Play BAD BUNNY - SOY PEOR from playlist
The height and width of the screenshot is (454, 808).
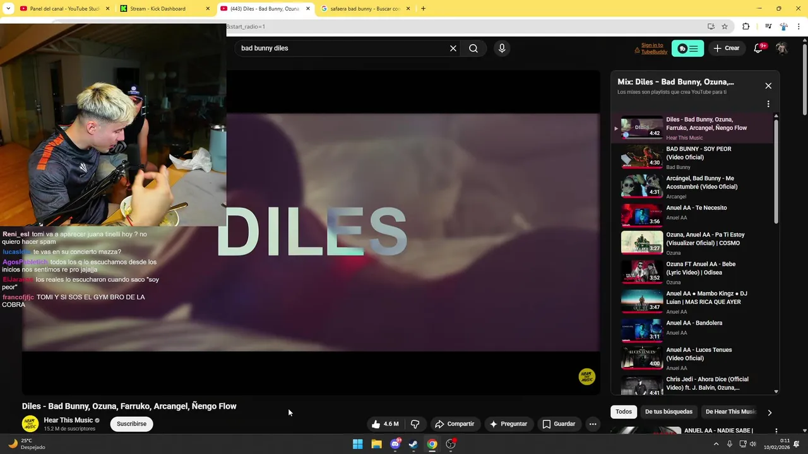coord(693,158)
